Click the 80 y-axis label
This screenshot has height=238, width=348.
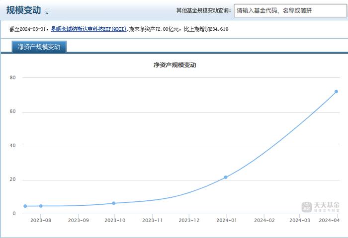[12, 77]
